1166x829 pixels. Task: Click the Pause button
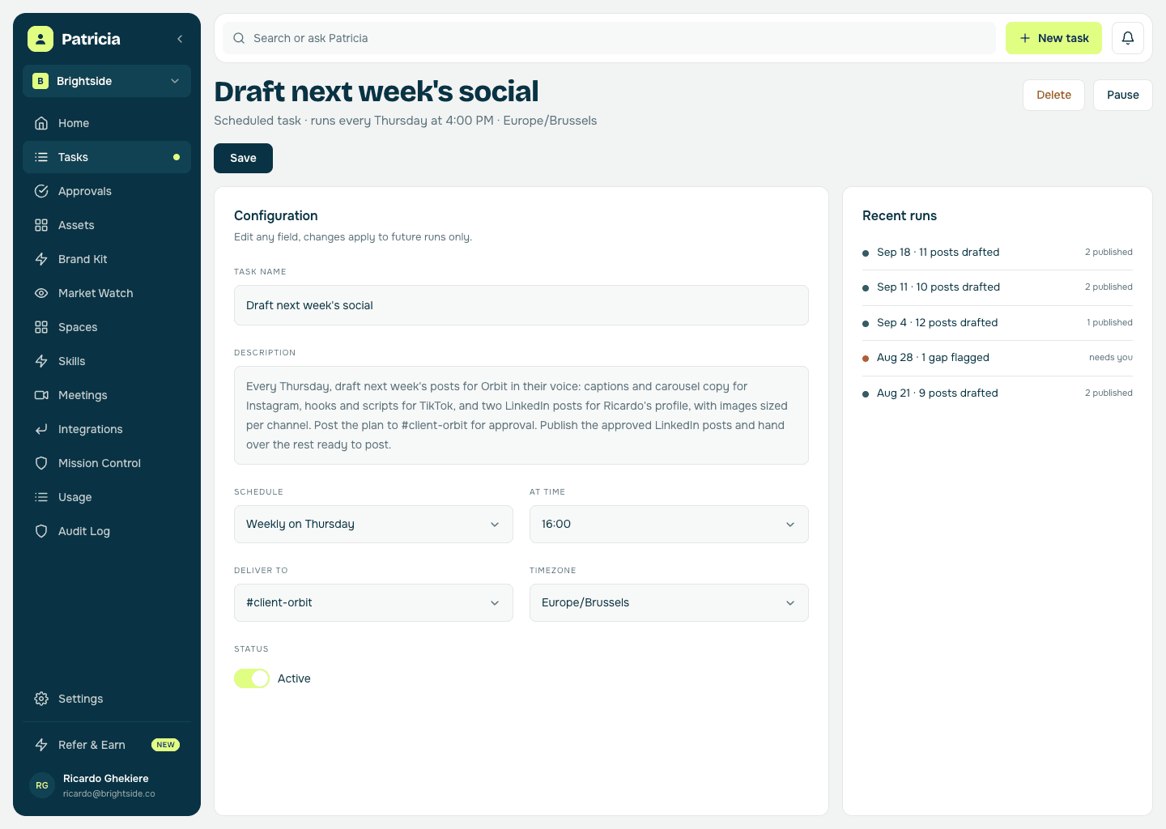click(1122, 95)
